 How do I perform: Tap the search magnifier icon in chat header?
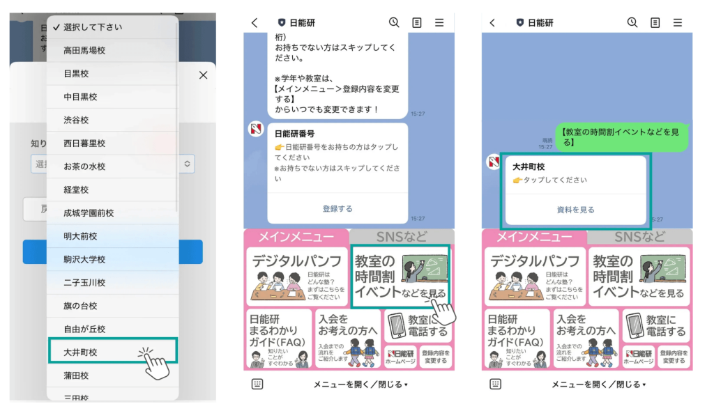tap(393, 22)
